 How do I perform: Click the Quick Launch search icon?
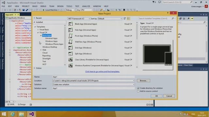[x=191, y=2]
